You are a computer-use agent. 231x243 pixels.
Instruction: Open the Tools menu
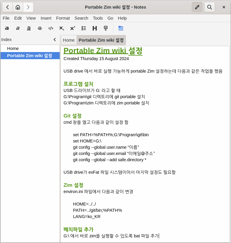[x=98, y=18]
